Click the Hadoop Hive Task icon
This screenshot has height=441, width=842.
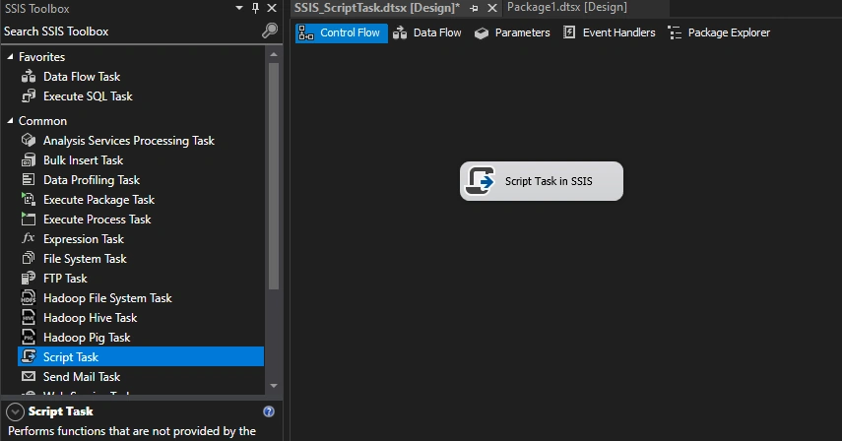pyautogui.click(x=29, y=318)
